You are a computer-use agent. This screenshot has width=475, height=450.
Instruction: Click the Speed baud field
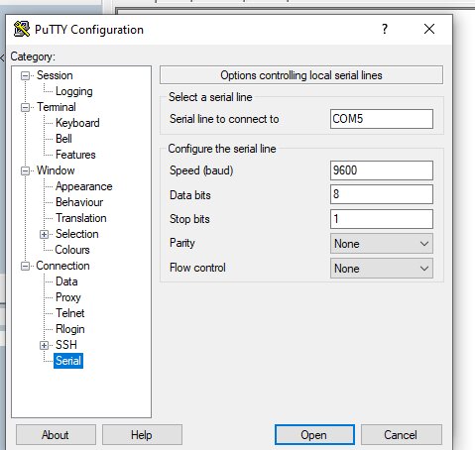pos(382,170)
